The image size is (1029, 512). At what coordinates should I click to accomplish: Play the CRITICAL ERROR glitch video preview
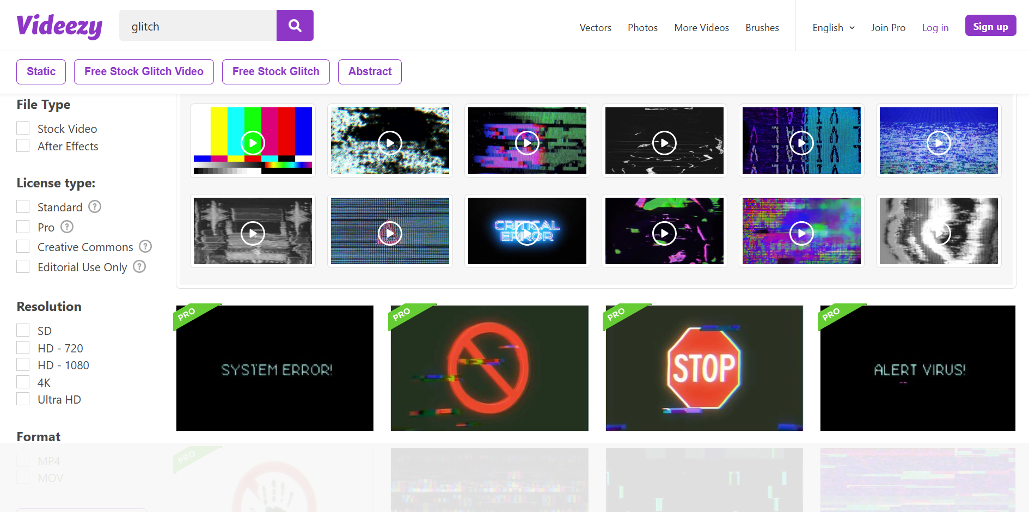point(526,233)
